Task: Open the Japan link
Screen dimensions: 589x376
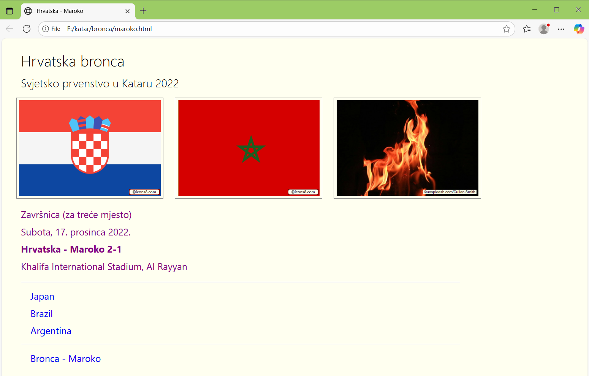Action: coord(43,297)
